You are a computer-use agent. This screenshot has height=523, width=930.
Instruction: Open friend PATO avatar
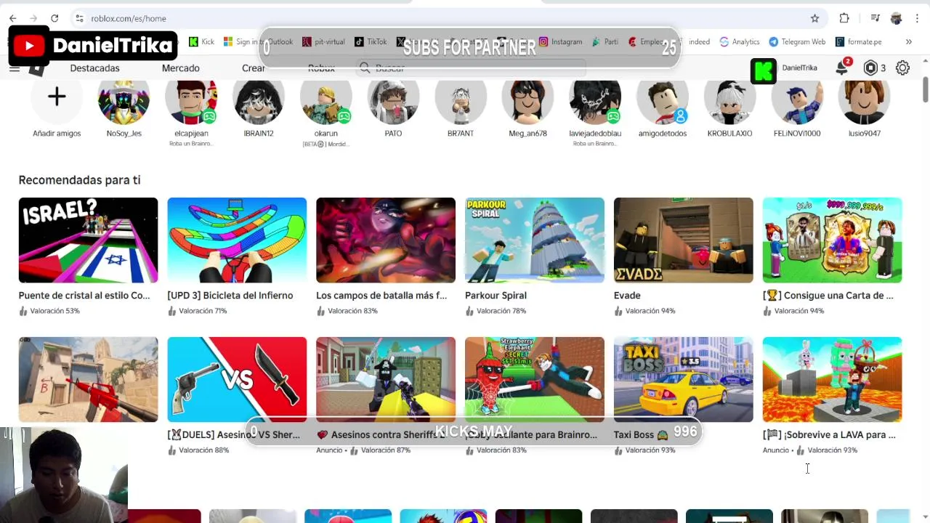393,99
